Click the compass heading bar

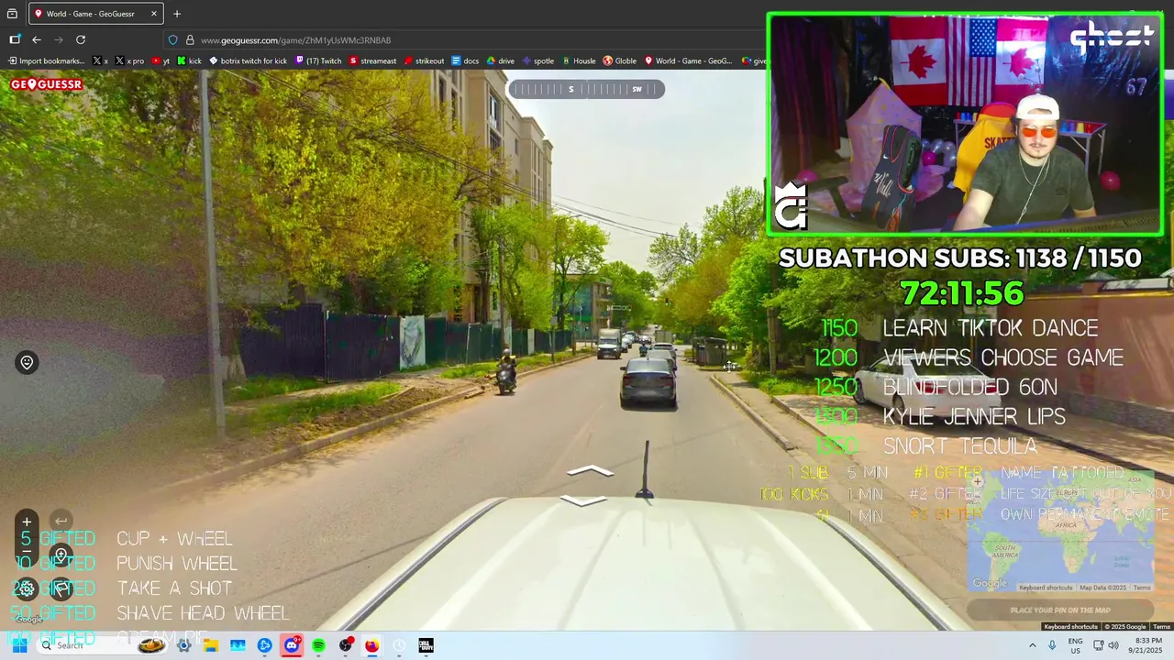(x=586, y=89)
